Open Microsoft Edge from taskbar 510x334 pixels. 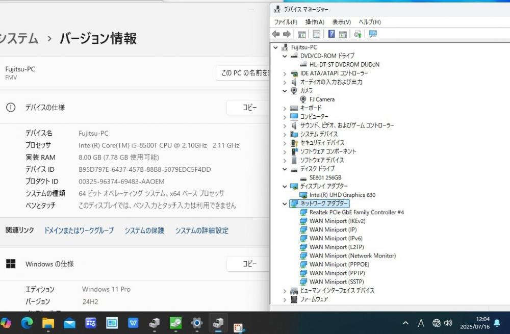[27, 323]
